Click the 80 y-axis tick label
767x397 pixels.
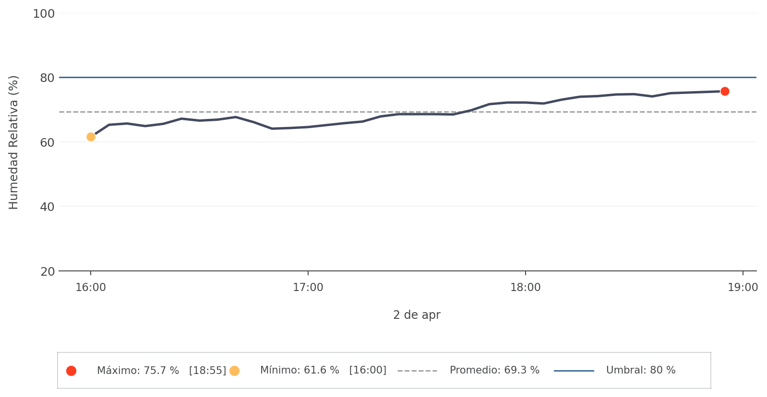tap(47, 78)
